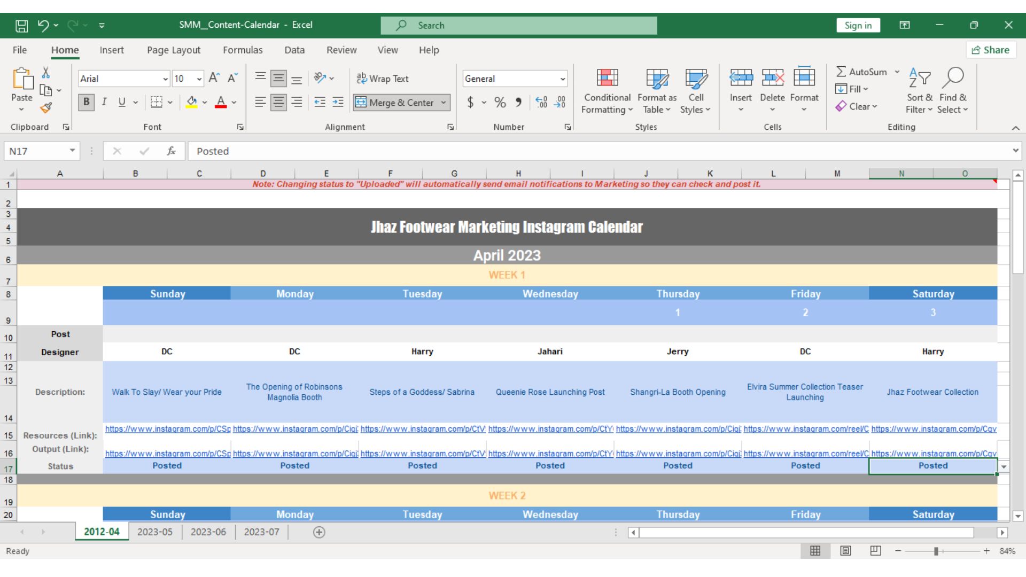Toggle Bold formatting
The image size is (1026, 577).
coord(87,102)
